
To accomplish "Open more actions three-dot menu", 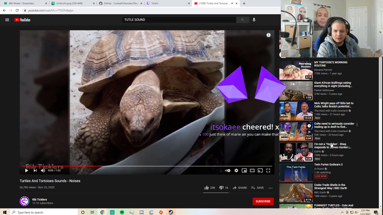I will coord(270,188).
